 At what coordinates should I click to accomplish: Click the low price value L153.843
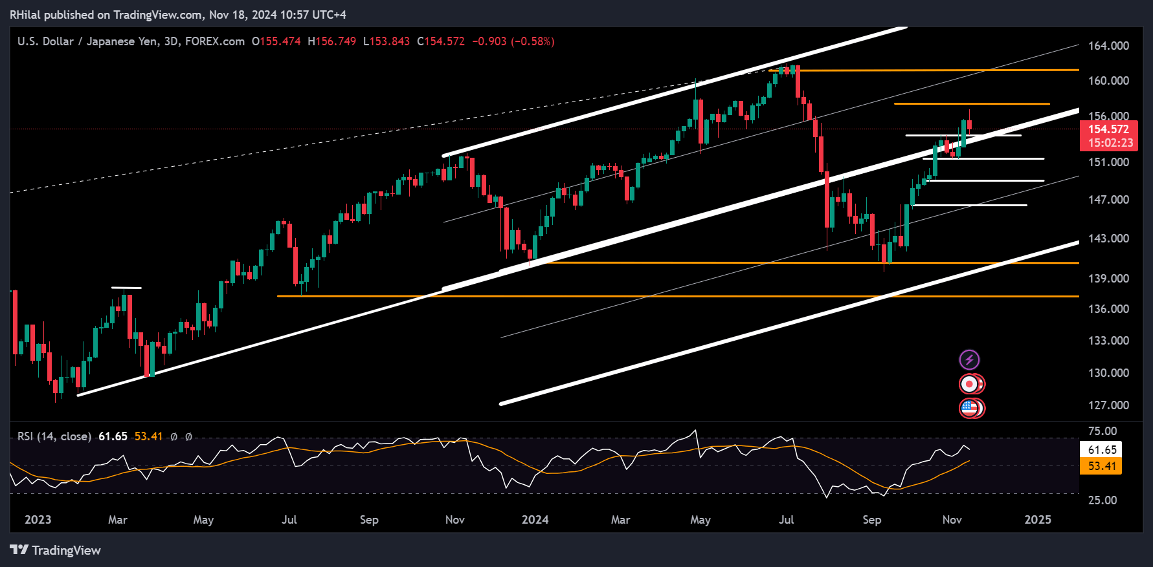point(386,41)
